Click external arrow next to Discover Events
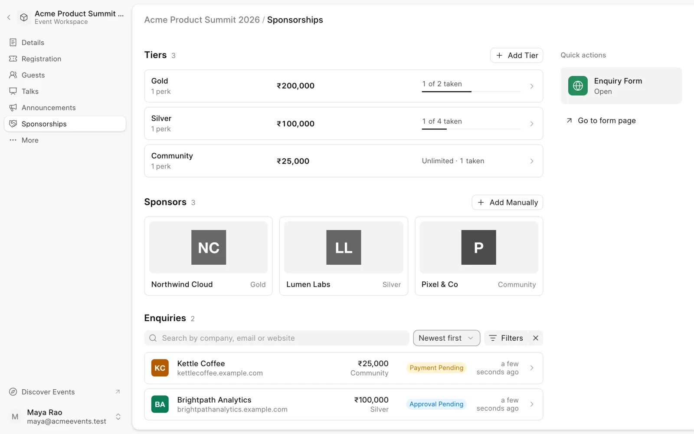The image size is (694, 434). pyautogui.click(x=118, y=391)
